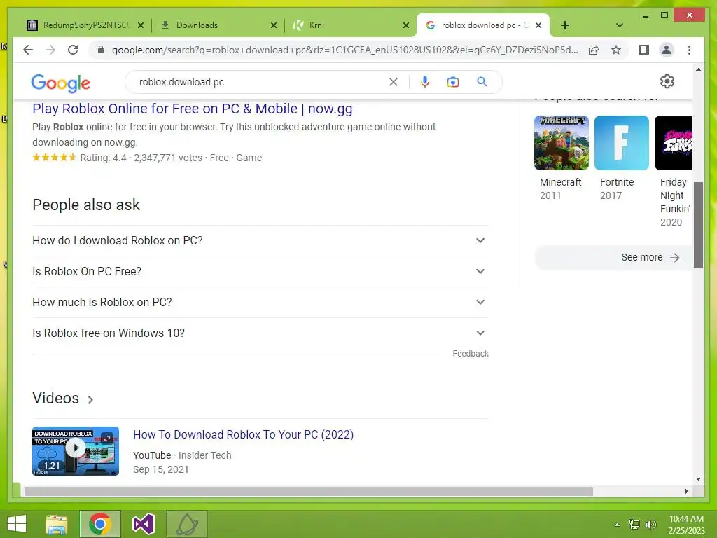Image resolution: width=717 pixels, height=538 pixels.
Task: Clear the Google search box text
Action: (394, 82)
